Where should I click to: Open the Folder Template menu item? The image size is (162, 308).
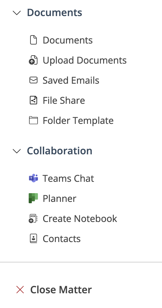(78, 121)
